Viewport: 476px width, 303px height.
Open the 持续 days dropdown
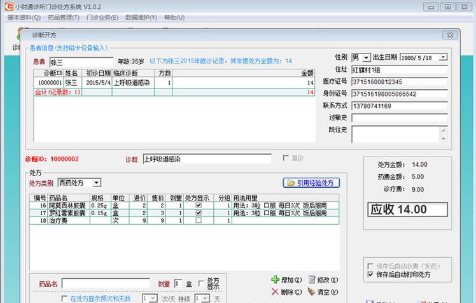(x=205, y=299)
